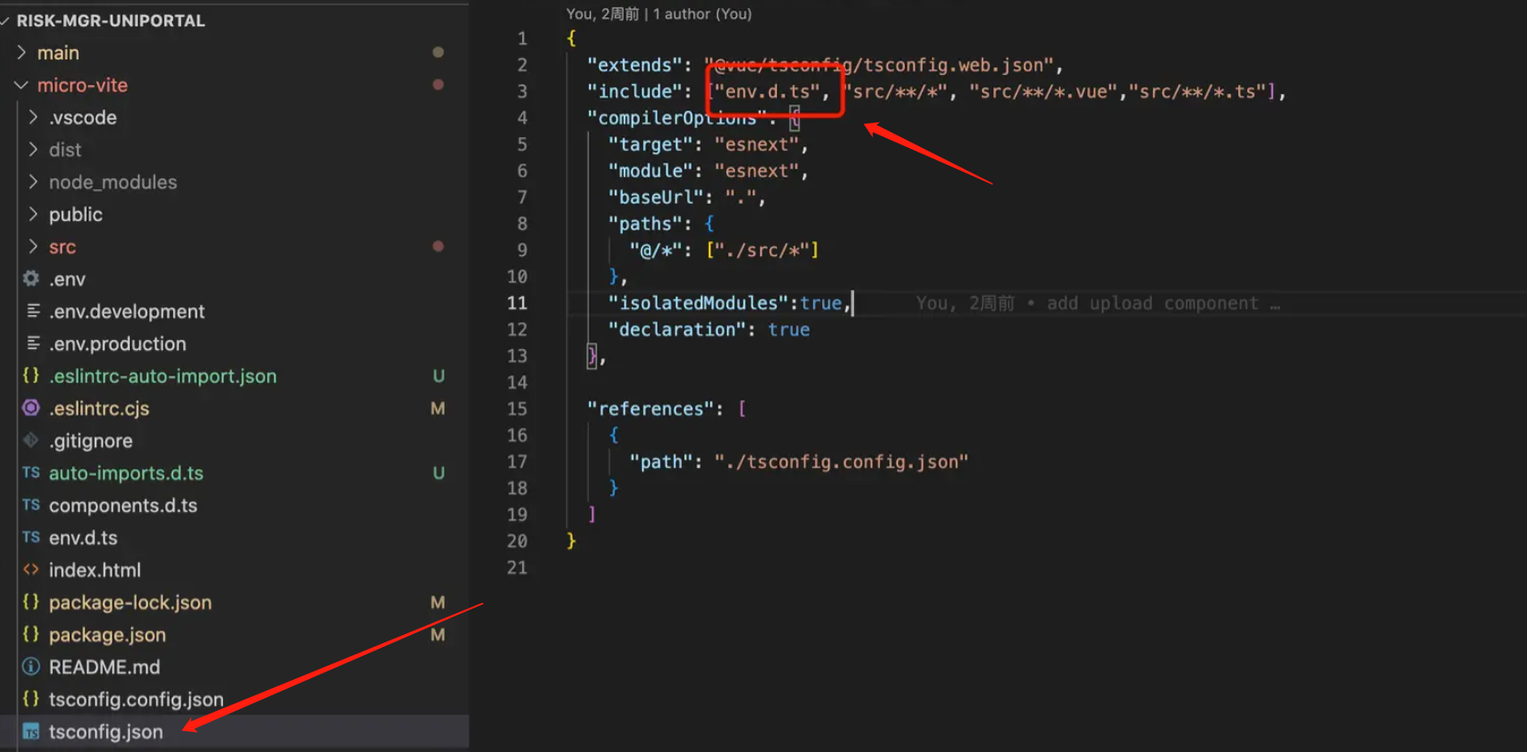This screenshot has width=1527, height=752.
Task: Click untracked U badge of auto-imports.d.ts
Action: click(439, 472)
